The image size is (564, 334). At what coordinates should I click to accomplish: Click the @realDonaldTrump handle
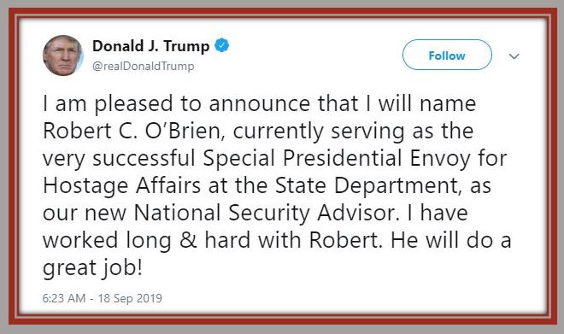[144, 66]
